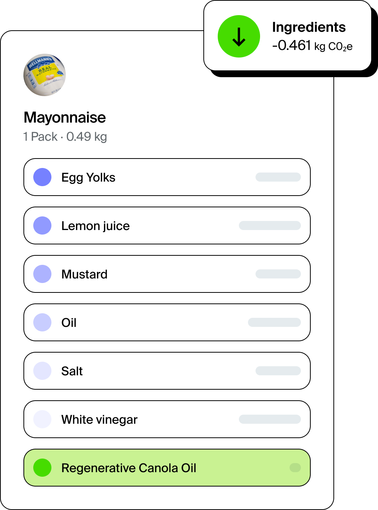The image size is (378, 510).
Task: Click the green Regenerative Canola Oil dot
Action: click(x=42, y=468)
